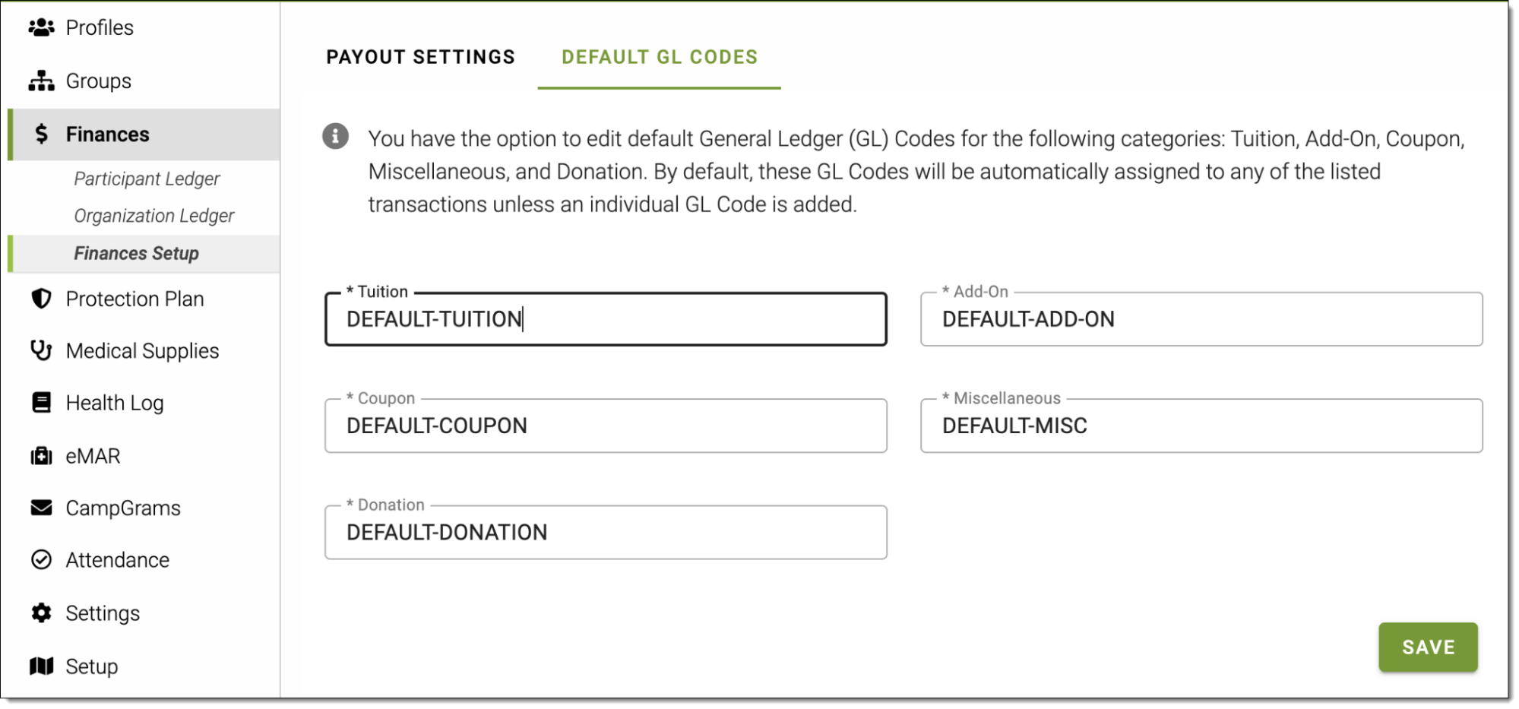This screenshot has width=1519, height=709.
Task: Click the Medical Supplies stethoscope icon
Action: 41,350
